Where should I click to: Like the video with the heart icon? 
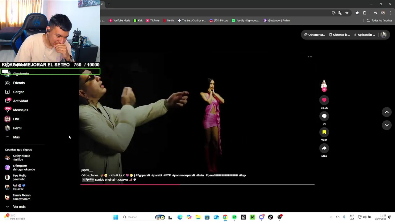(324, 100)
